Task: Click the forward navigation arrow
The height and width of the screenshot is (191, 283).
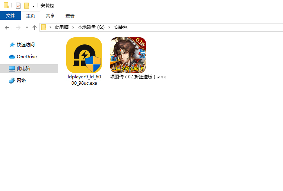Action: pos(18,28)
